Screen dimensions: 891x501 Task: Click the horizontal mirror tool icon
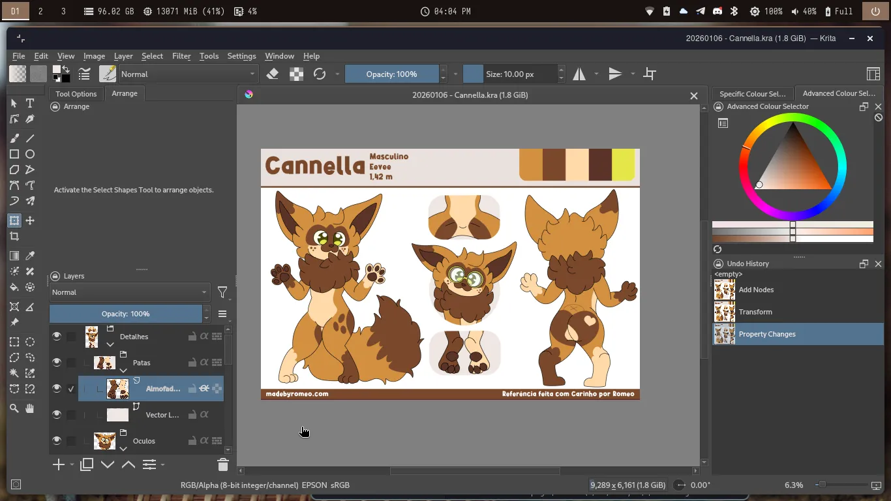click(x=579, y=74)
